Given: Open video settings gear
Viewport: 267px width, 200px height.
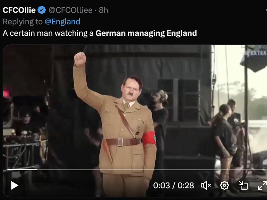Looking at the screenshot, I should tap(224, 186).
